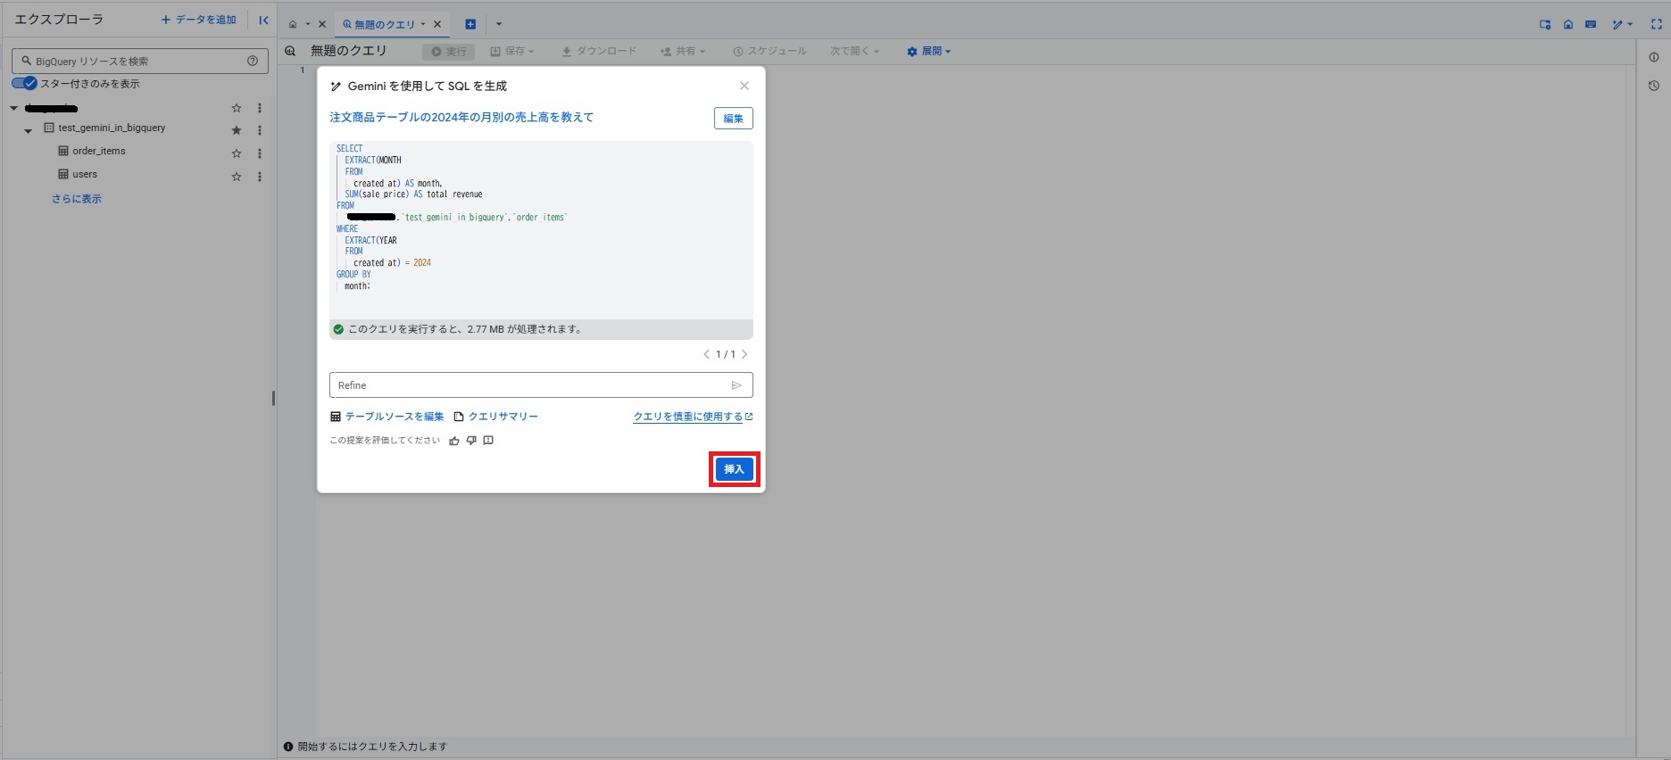The width and height of the screenshot is (1671, 760).
Task: Open the テーブルソースを編集 link
Action: (394, 417)
